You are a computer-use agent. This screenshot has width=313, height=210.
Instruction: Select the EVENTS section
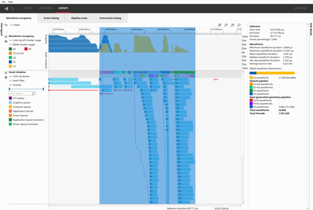[63, 8]
